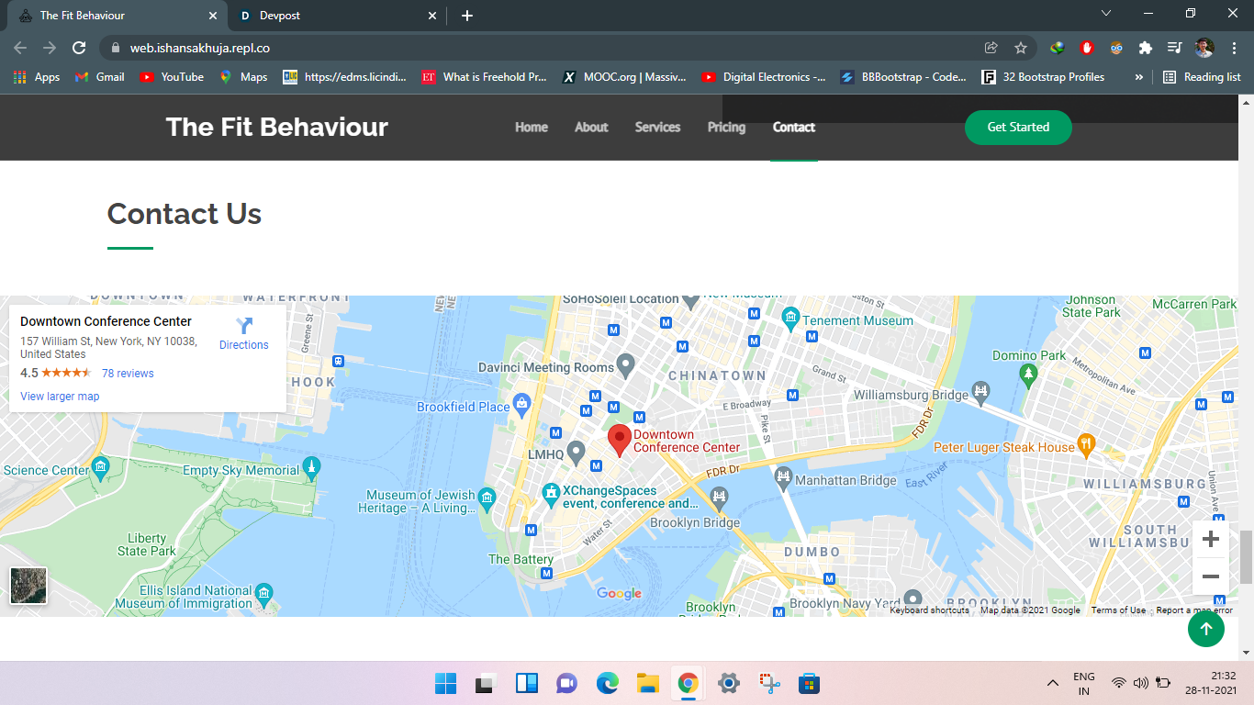Image resolution: width=1254 pixels, height=705 pixels.
Task: Click Report a map error link
Action: (1194, 610)
